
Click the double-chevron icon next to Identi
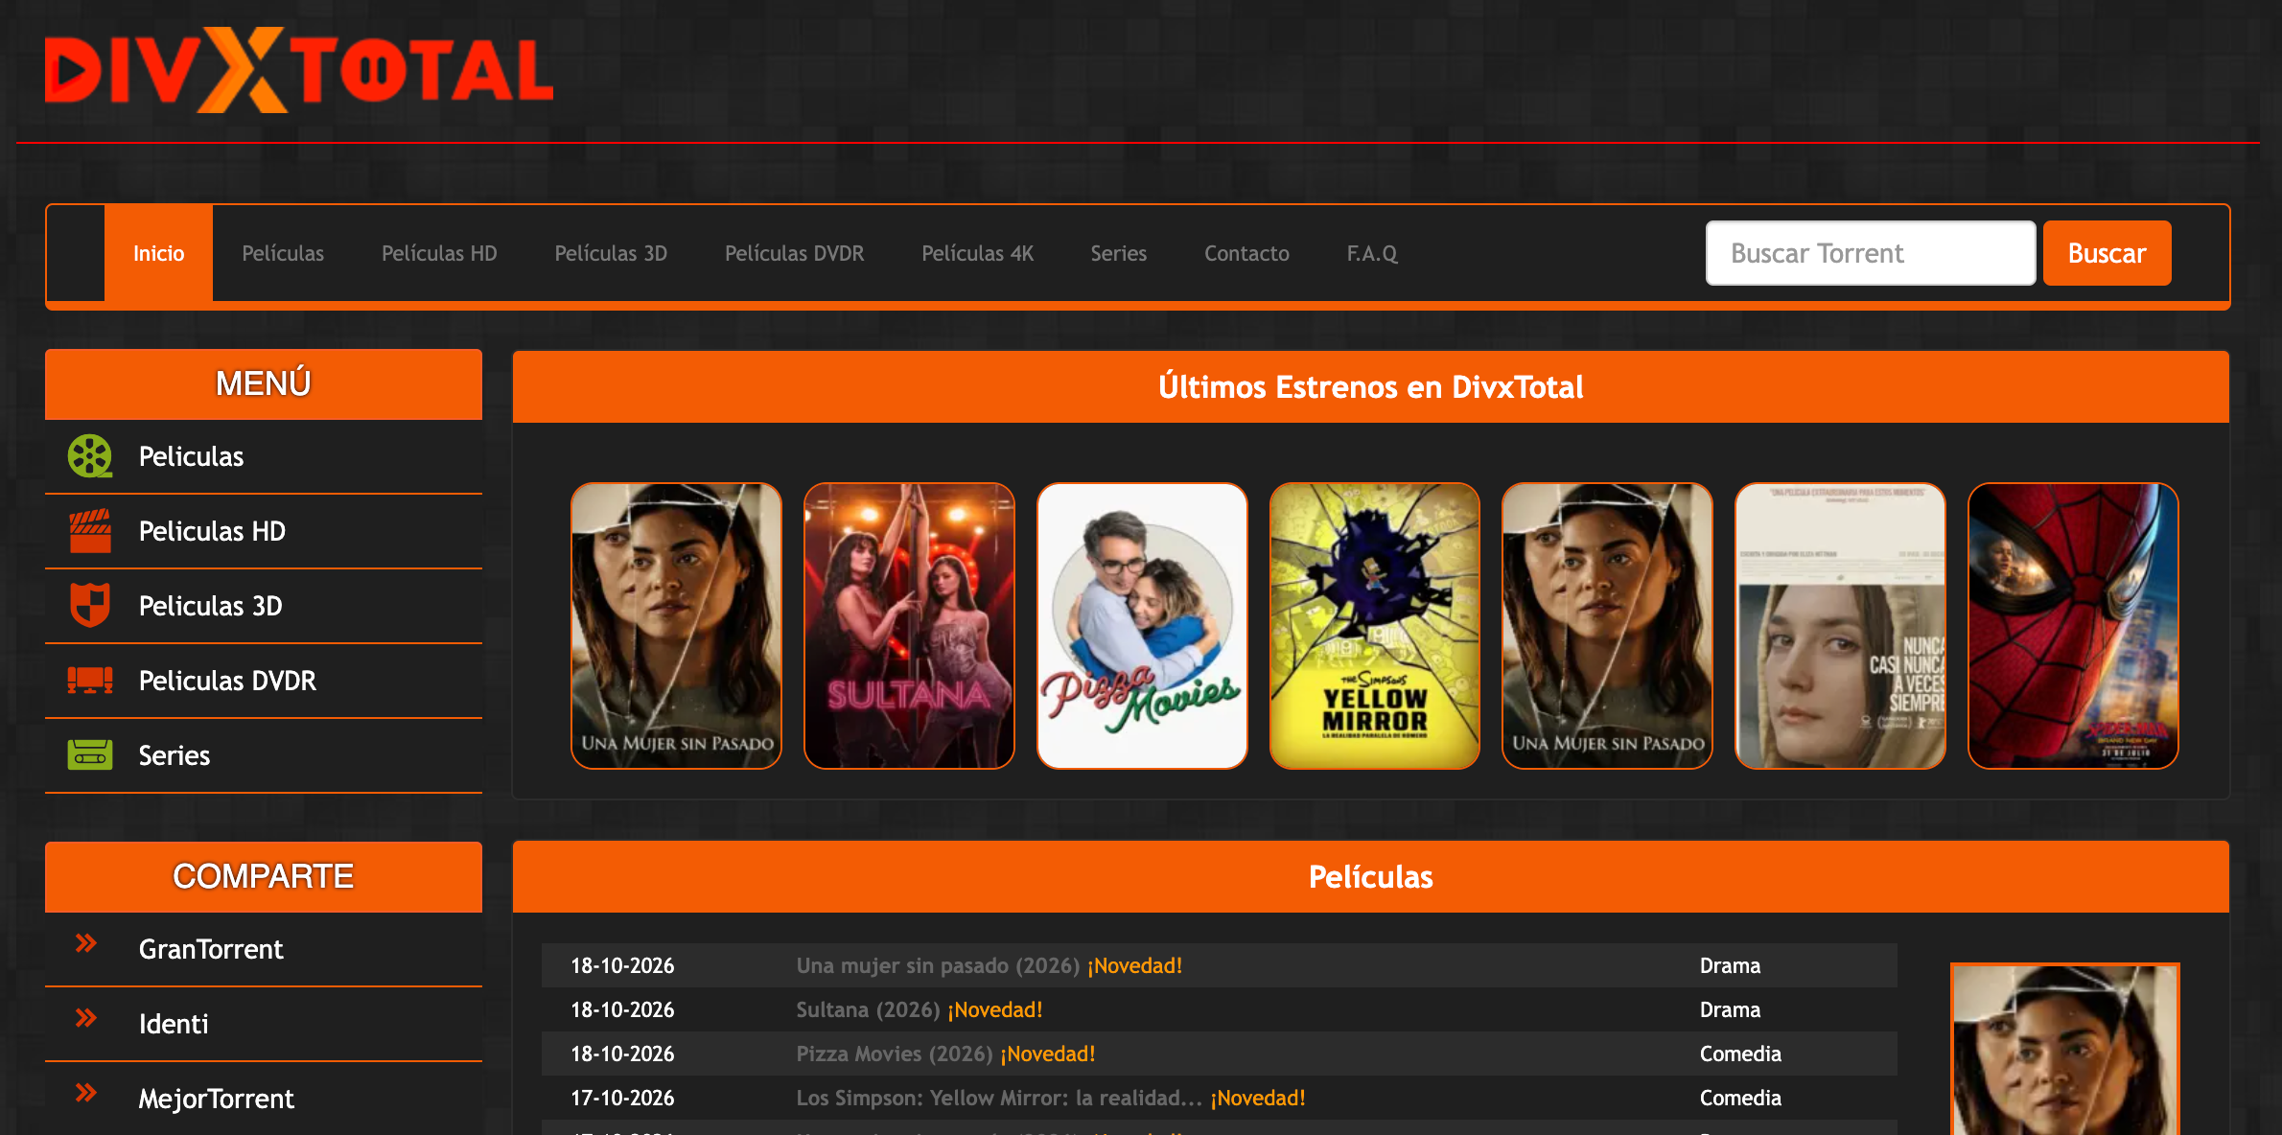(86, 1018)
